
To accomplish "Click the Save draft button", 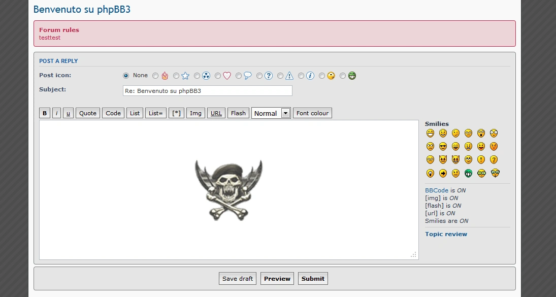I will point(238,279).
